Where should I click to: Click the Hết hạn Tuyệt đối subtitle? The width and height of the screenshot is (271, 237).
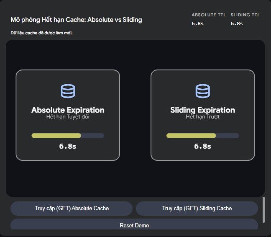point(68,117)
